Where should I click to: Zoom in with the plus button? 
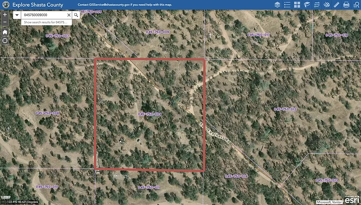(5, 14)
